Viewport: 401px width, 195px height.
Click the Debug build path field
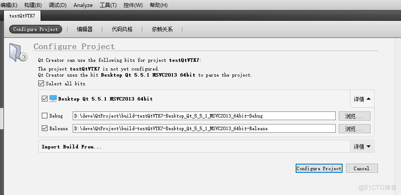[x=204, y=116]
